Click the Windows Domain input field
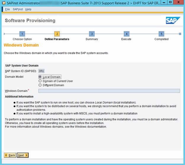This screenshot has height=165, width=185. tap(109, 91)
